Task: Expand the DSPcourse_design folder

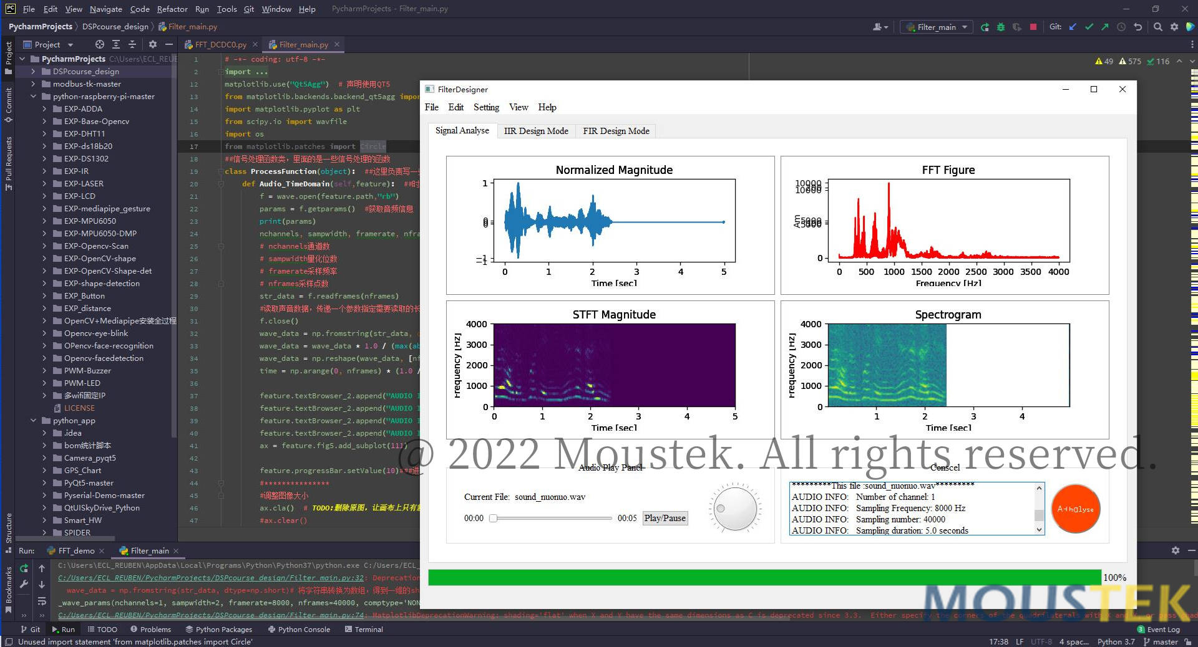Action: coord(33,72)
